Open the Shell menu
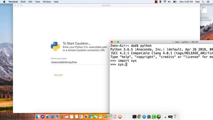This screenshot has height=120, width=213. click(23, 2)
